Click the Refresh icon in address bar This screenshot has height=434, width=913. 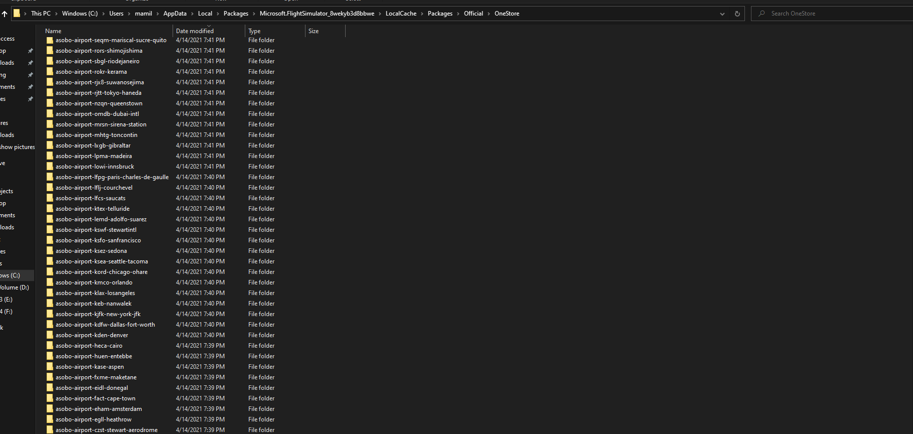pyautogui.click(x=737, y=14)
